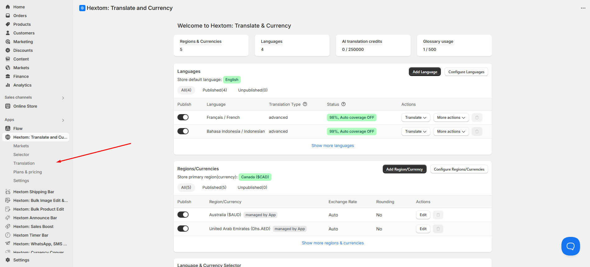590x267 pixels.
Task: Open the Home icon in sidebar
Action: pos(8,7)
